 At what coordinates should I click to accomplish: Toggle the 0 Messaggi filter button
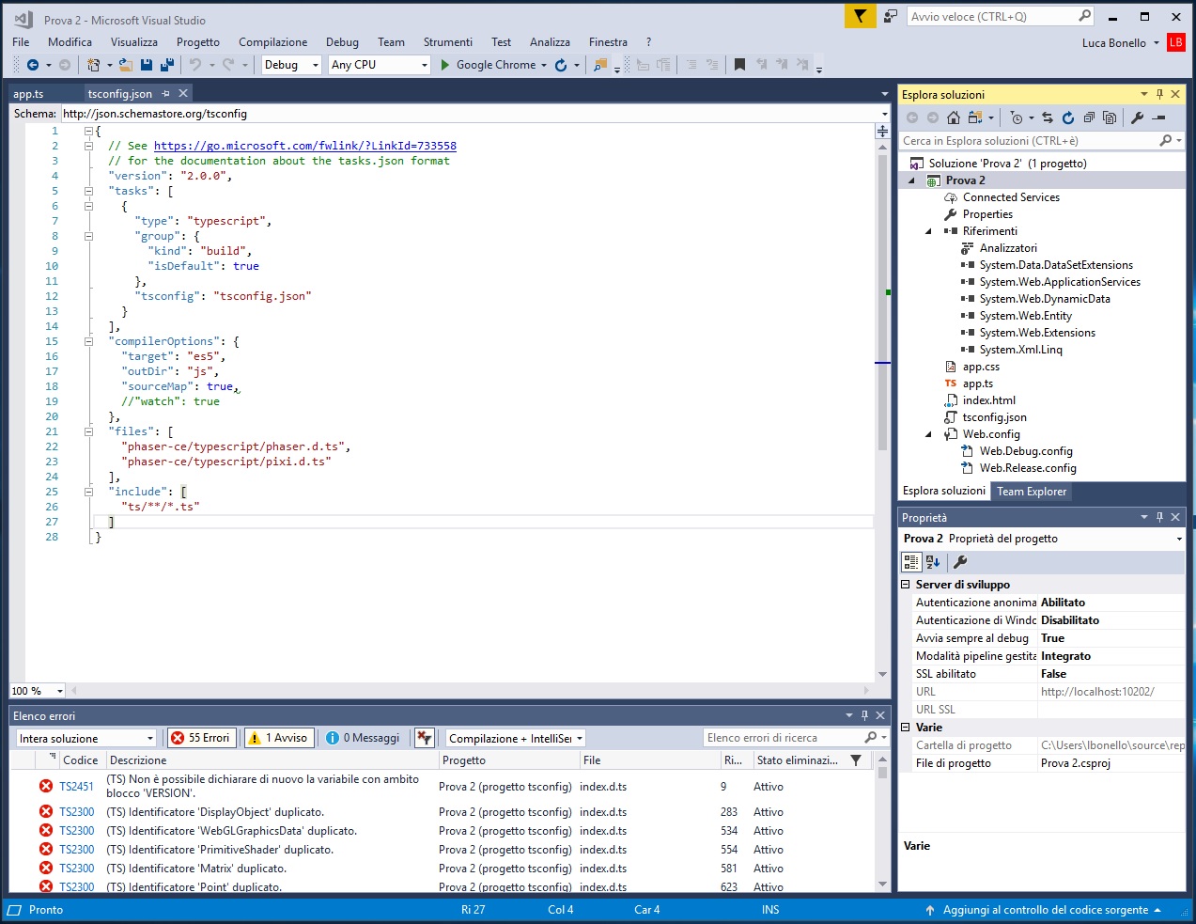[363, 738]
